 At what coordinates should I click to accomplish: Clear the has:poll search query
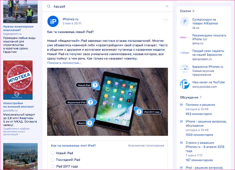click(x=167, y=6)
